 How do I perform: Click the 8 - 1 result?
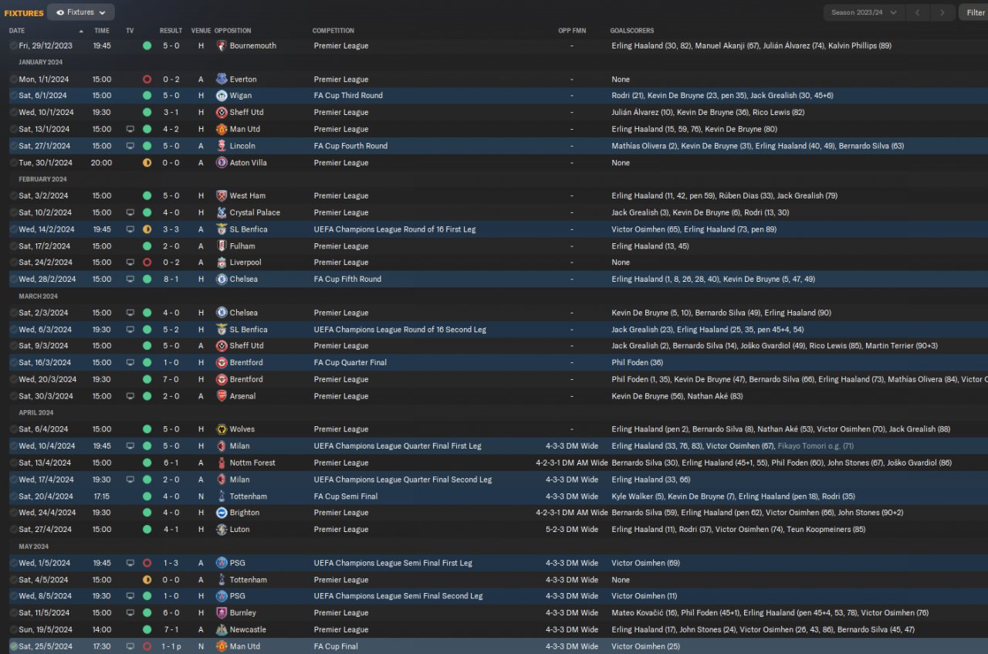coord(171,280)
